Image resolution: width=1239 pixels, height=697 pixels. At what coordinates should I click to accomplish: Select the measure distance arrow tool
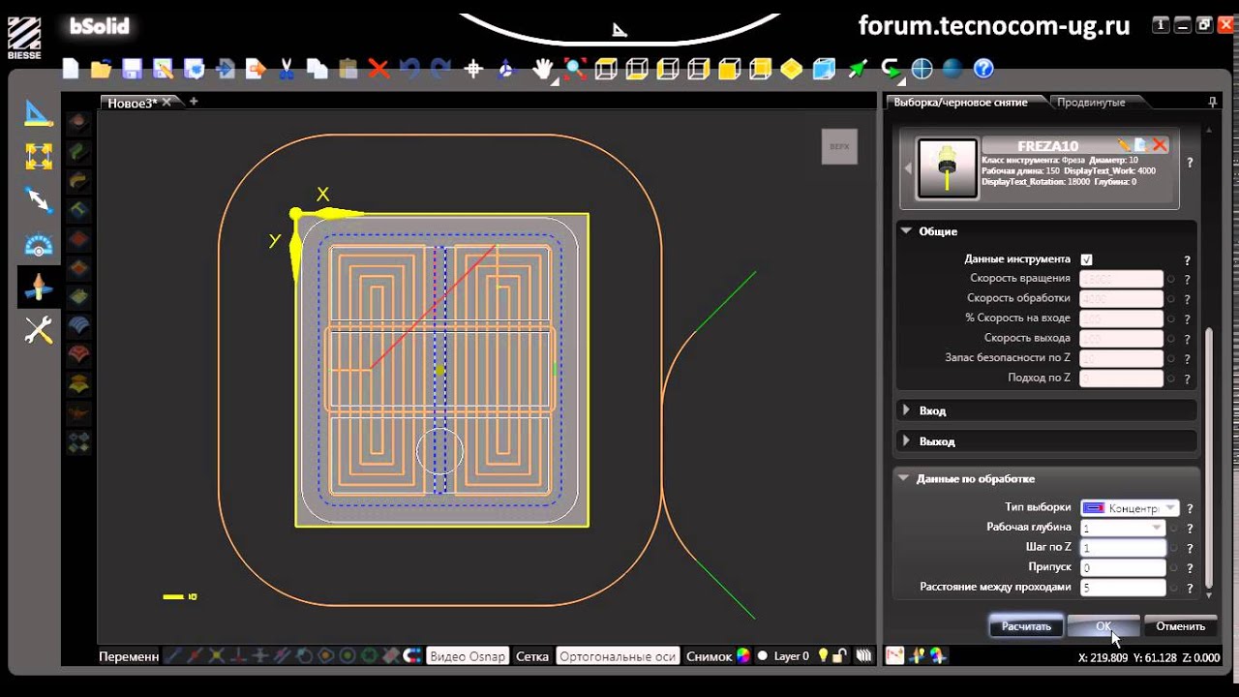pyautogui.click(x=39, y=199)
